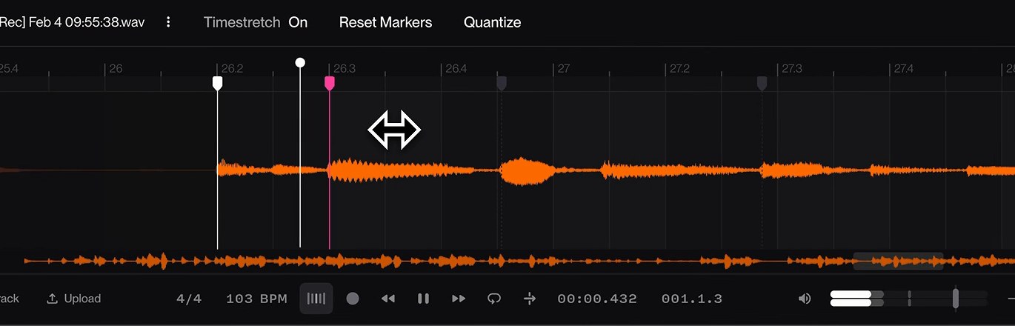Click the 4/4 time signature
Image resolution: width=1015 pixels, height=326 pixels.
tap(189, 299)
